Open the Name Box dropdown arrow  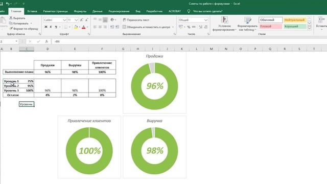(16, 41)
